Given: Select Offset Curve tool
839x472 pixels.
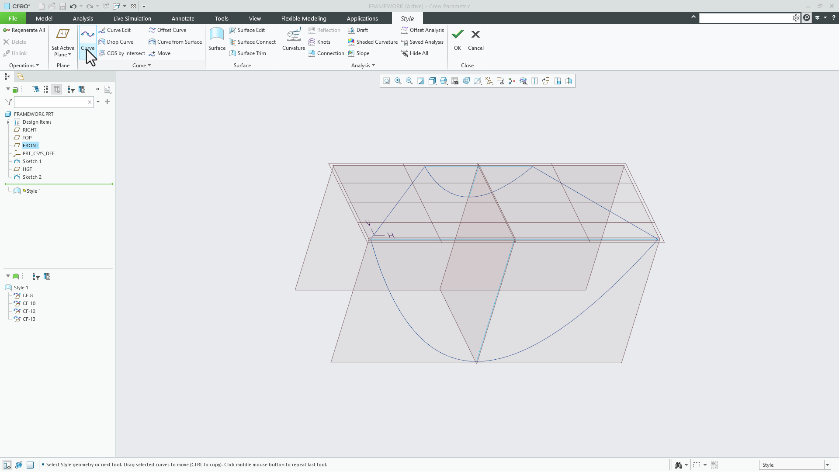Looking at the screenshot, I should 167,30.
